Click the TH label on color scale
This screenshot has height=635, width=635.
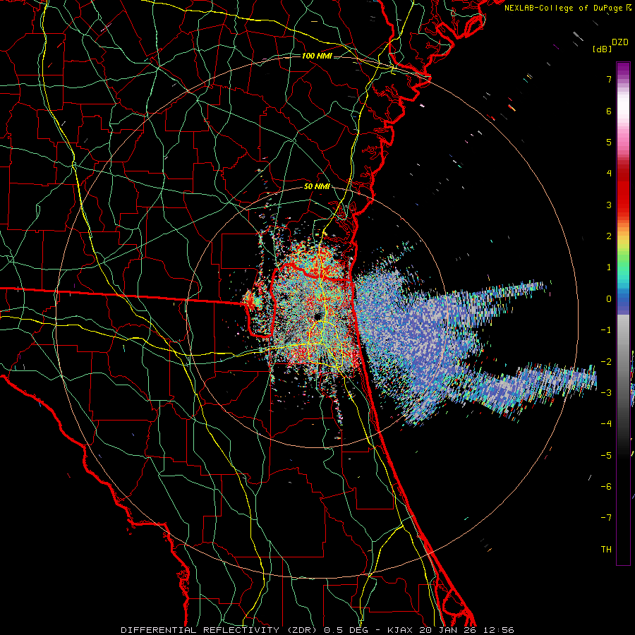[x=606, y=550]
